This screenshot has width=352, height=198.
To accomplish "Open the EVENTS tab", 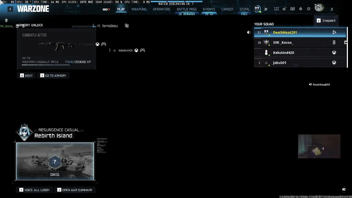I will click(x=209, y=9).
